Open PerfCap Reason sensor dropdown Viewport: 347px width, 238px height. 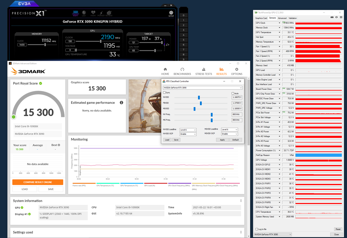[279, 155]
